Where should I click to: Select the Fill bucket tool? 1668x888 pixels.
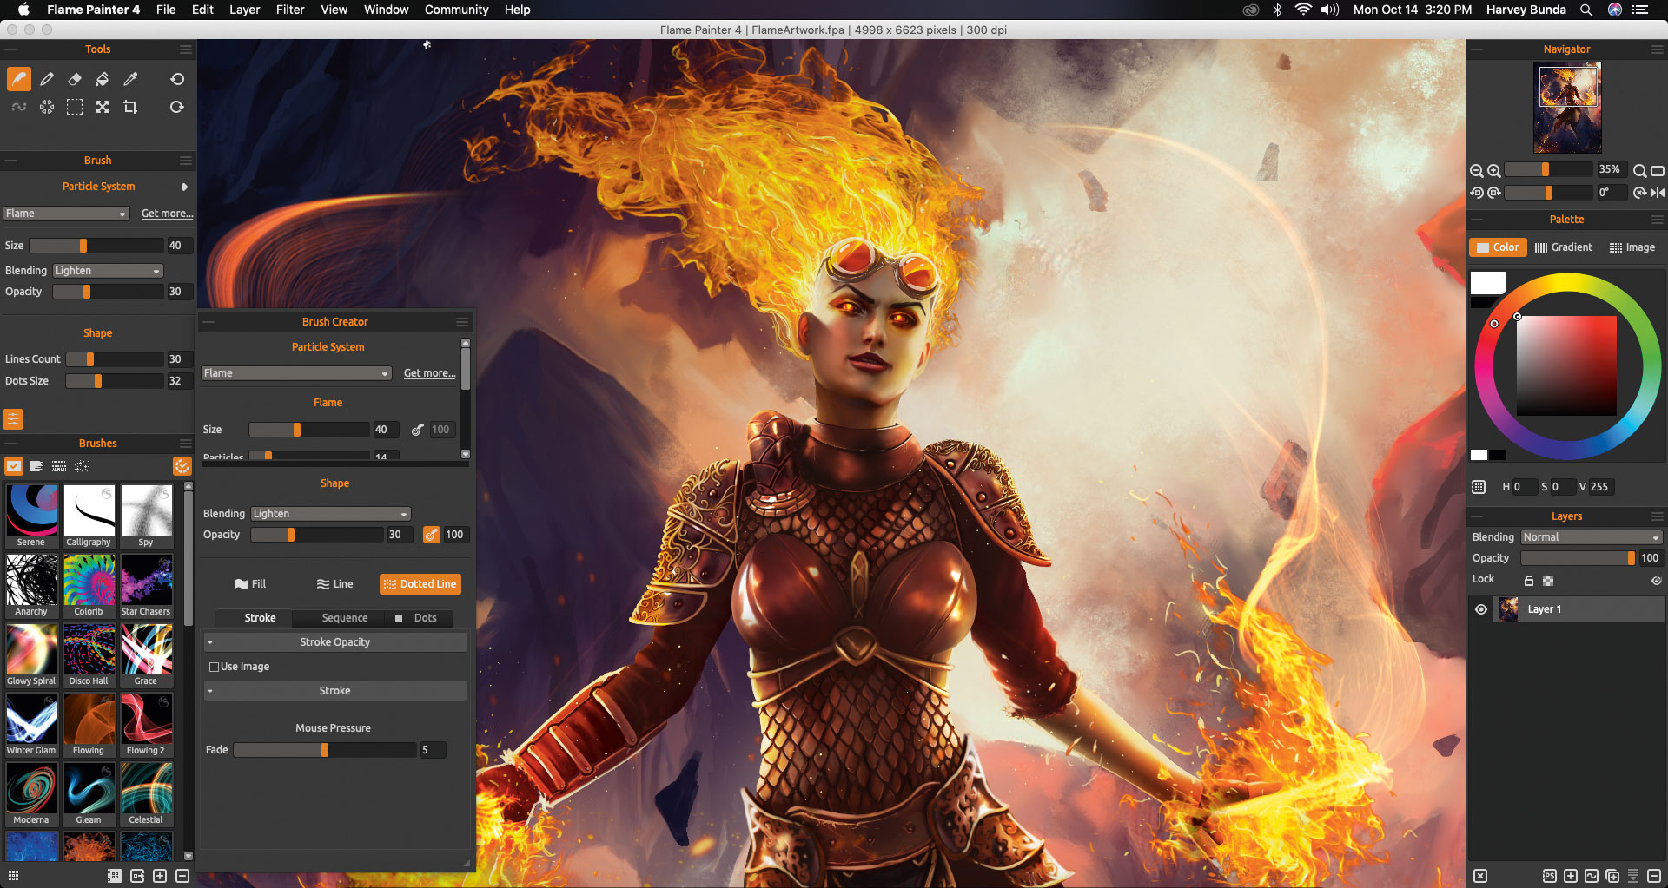[103, 79]
